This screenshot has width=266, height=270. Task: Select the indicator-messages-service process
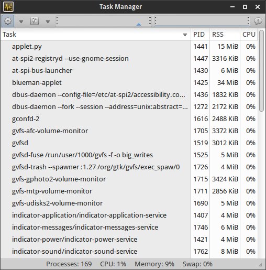pyautogui.click(x=129, y=228)
